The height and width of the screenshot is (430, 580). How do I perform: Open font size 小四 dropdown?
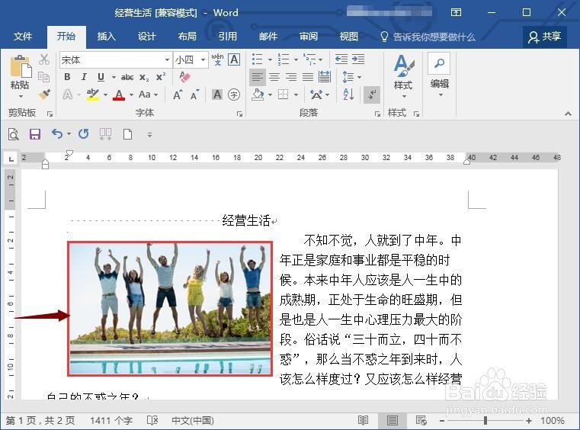pyautogui.click(x=203, y=59)
